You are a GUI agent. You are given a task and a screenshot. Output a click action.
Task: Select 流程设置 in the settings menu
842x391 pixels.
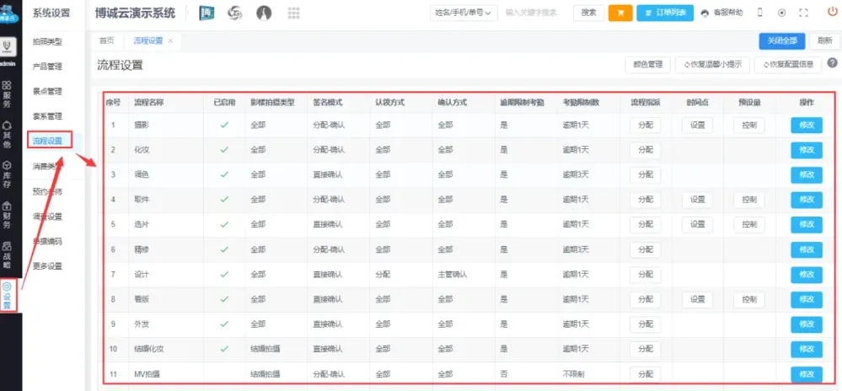pos(47,141)
